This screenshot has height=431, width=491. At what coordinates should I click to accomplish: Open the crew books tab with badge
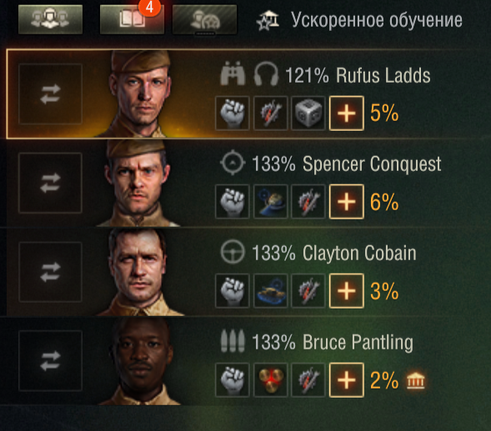[132, 19]
